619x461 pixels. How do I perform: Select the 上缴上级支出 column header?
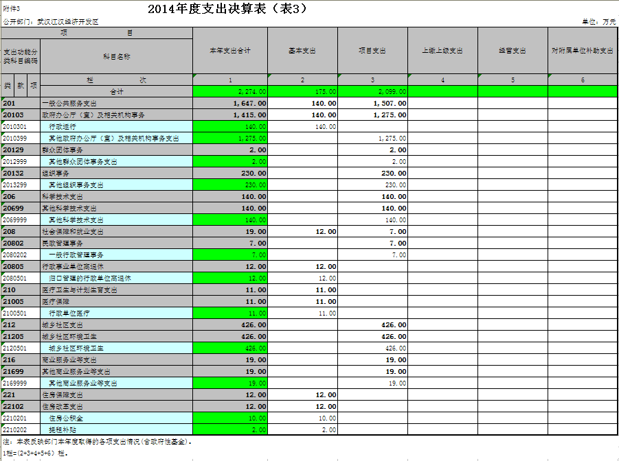(x=442, y=51)
